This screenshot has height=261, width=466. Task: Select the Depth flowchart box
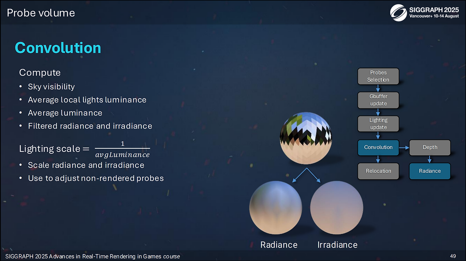pos(430,147)
